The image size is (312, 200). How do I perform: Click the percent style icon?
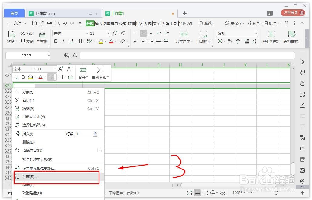230,41
